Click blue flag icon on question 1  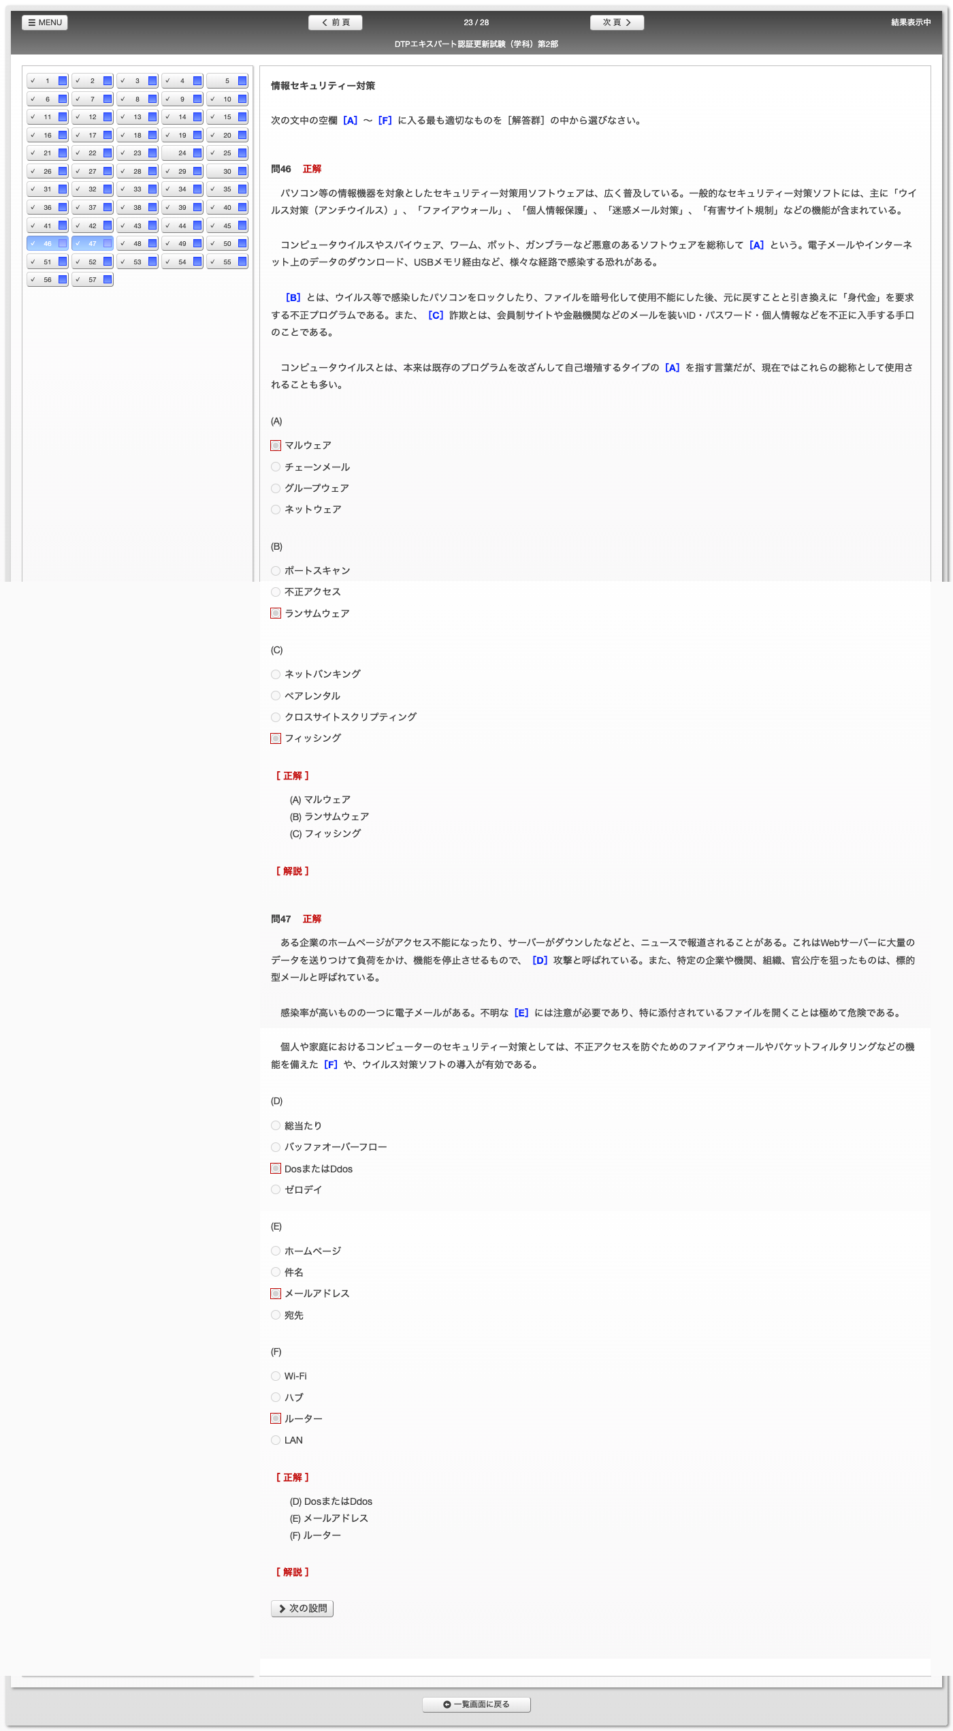63,81
